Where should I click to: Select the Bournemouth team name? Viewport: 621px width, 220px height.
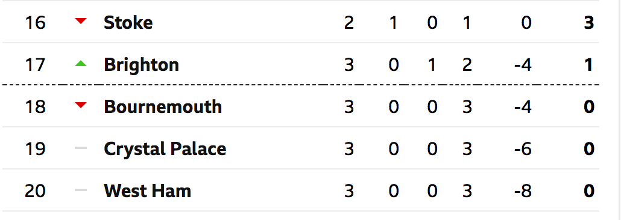coord(163,107)
